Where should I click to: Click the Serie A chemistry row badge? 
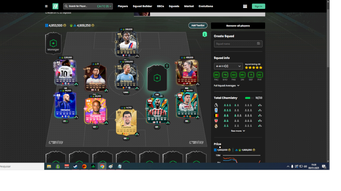coord(216,110)
